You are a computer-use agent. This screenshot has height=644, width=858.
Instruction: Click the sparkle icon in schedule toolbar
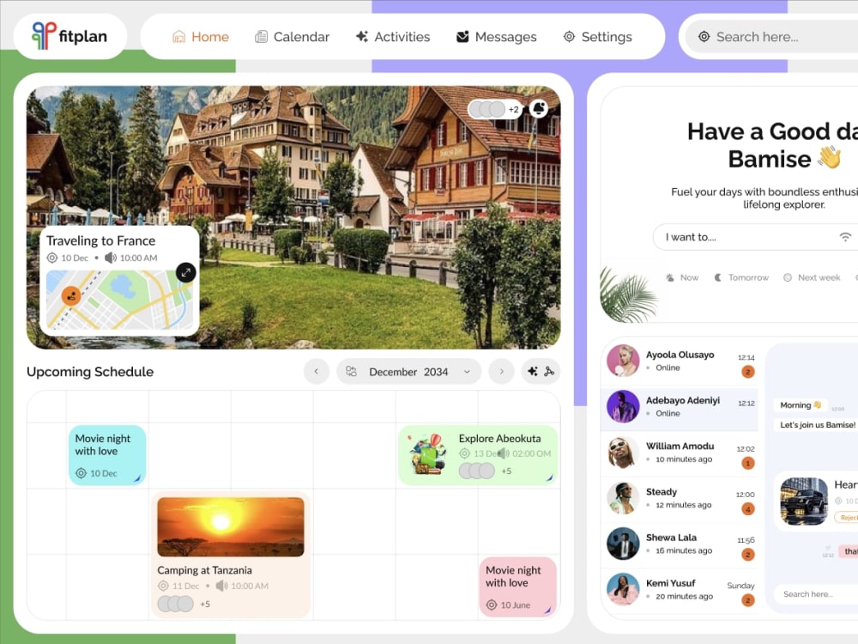pyautogui.click(x=533, y=371)
